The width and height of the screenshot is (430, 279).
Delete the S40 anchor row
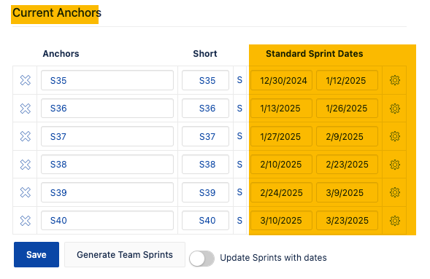click(x=26, y=221)
